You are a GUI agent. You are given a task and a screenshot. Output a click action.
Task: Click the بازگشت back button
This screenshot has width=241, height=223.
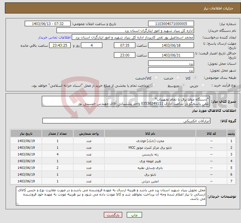pos(113,215)
